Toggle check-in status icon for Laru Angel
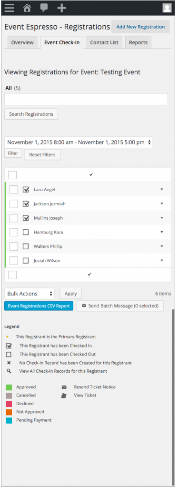The width and height of the screenshot is (178, 488). [26, 190]
